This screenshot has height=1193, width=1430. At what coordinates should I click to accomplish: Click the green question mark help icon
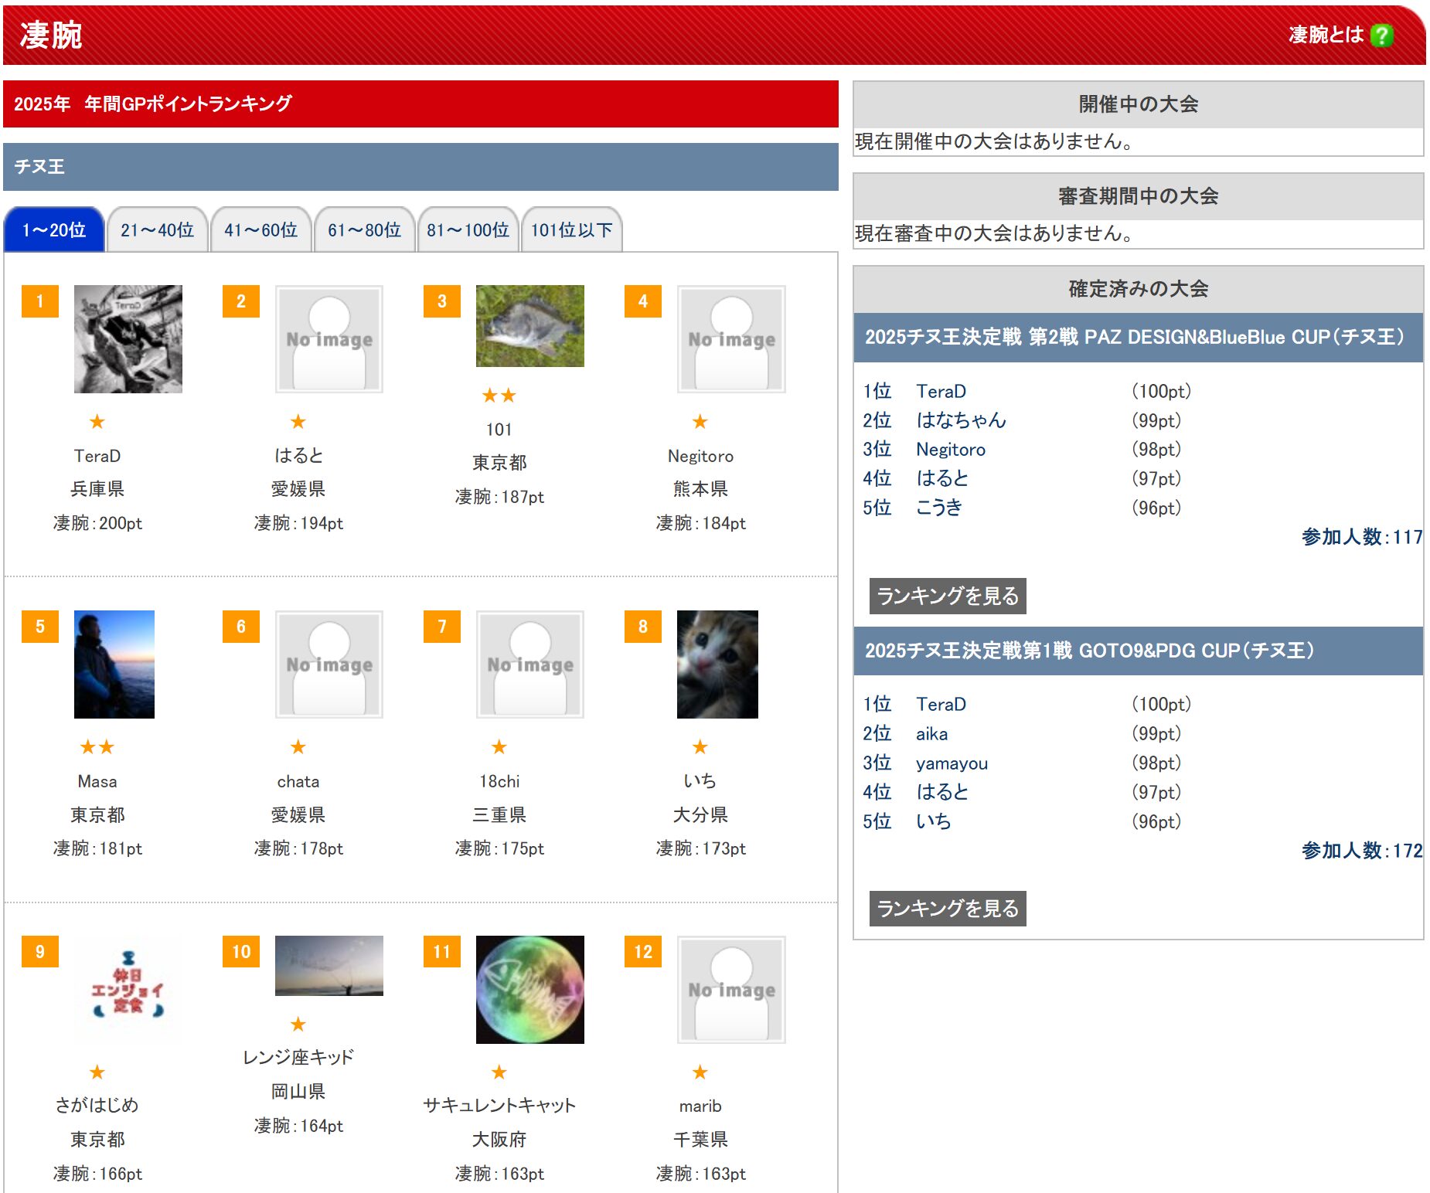(x=1381, y=36)
